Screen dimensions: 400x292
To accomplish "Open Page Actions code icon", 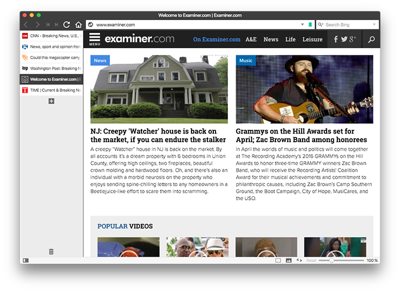I will click(299, 261).
